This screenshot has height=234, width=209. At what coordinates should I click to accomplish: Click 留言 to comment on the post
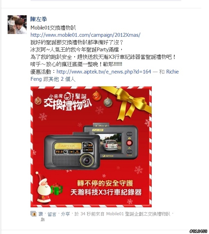pyautogui.click(x=52, y=214)
